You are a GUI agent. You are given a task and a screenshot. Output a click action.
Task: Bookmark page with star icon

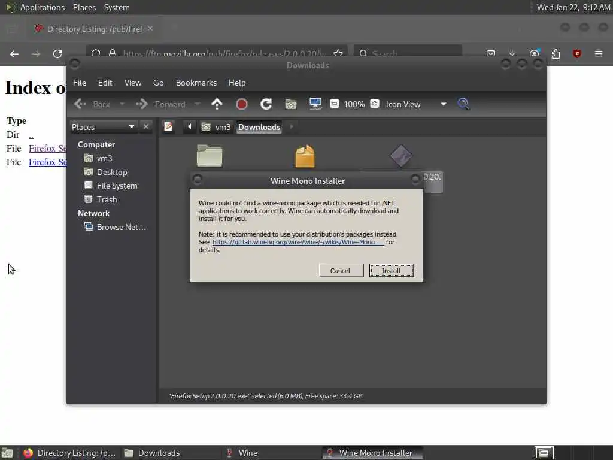point(338,53)
